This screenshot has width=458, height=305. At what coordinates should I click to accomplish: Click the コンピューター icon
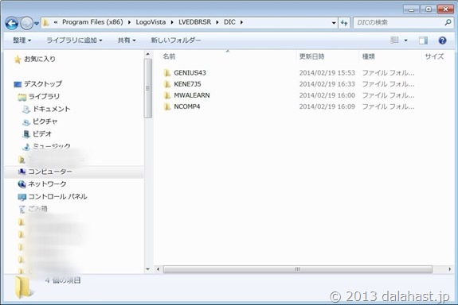[x=22, y=172]
